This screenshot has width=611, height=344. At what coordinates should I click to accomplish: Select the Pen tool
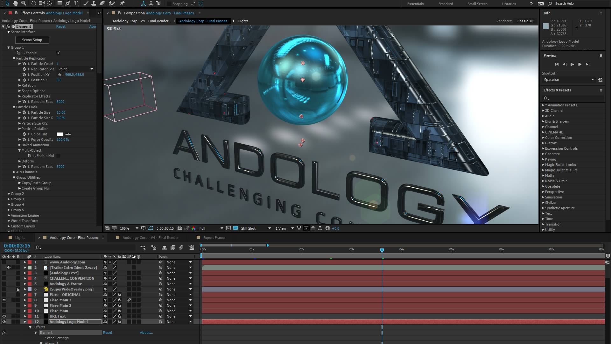[x=68, y=4]
